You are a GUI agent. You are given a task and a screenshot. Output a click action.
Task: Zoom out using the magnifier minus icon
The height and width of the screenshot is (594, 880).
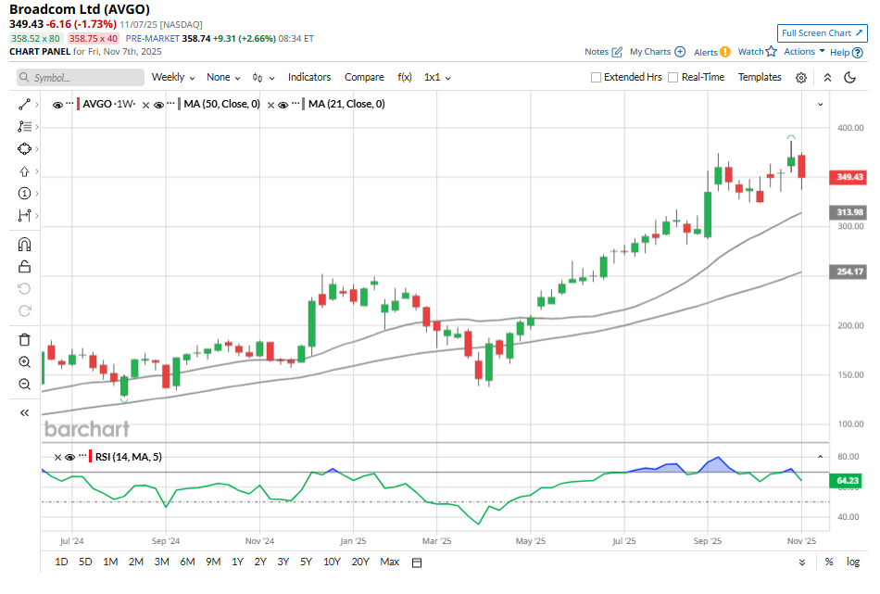click(24, 384)
